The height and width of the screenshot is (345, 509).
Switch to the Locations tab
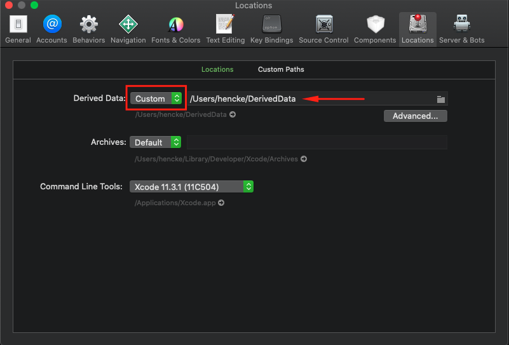tap(217, 69)
